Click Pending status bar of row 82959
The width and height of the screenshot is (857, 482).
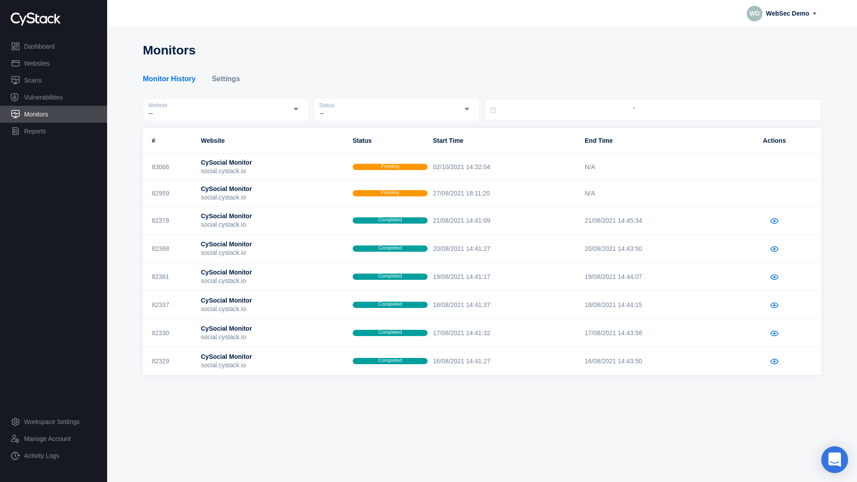390,193
